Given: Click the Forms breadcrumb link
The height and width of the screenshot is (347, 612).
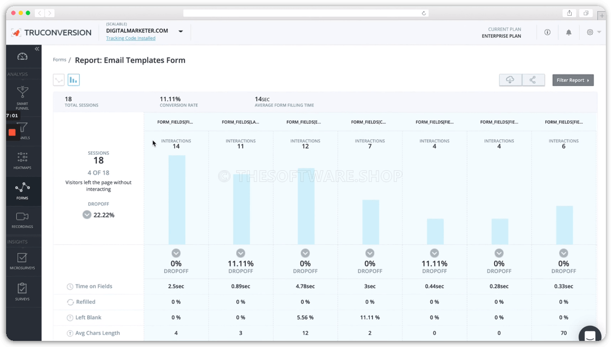Looking at the screenshot, I should 60,60.
